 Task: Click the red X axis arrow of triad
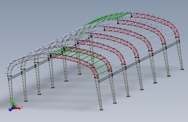coord(17,108)
